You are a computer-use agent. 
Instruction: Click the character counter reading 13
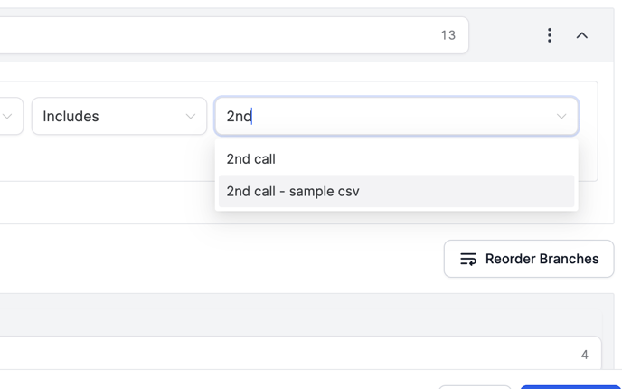pyautogui.click(x=448, y=35)
